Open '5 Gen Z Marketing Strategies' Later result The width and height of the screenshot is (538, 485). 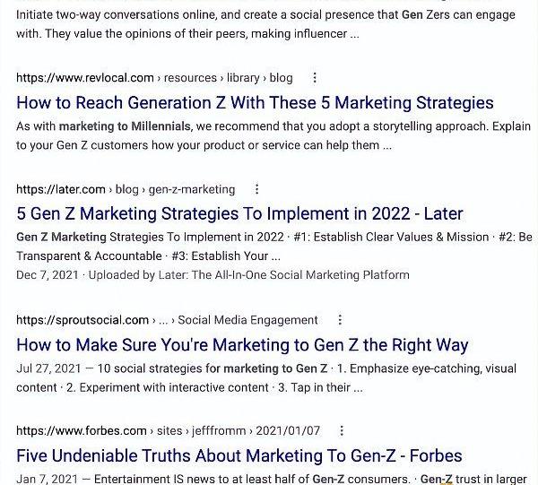[239, 214]
